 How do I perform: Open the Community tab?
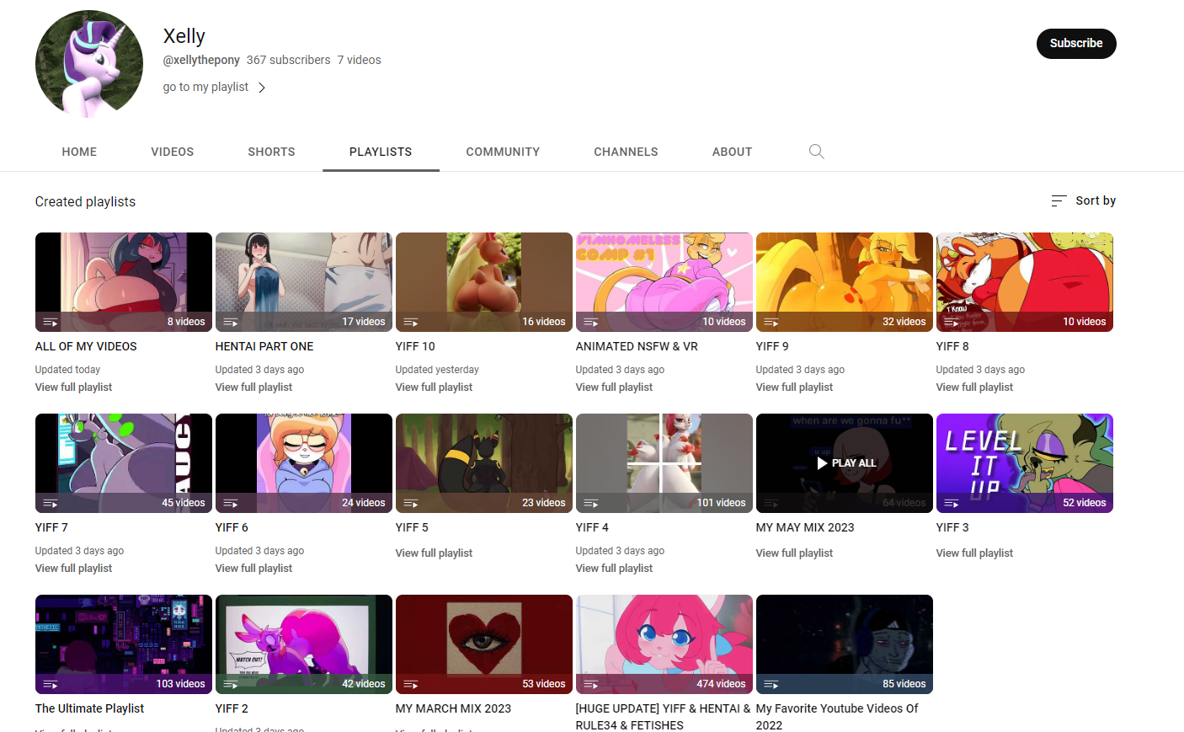tap(503, 152)
